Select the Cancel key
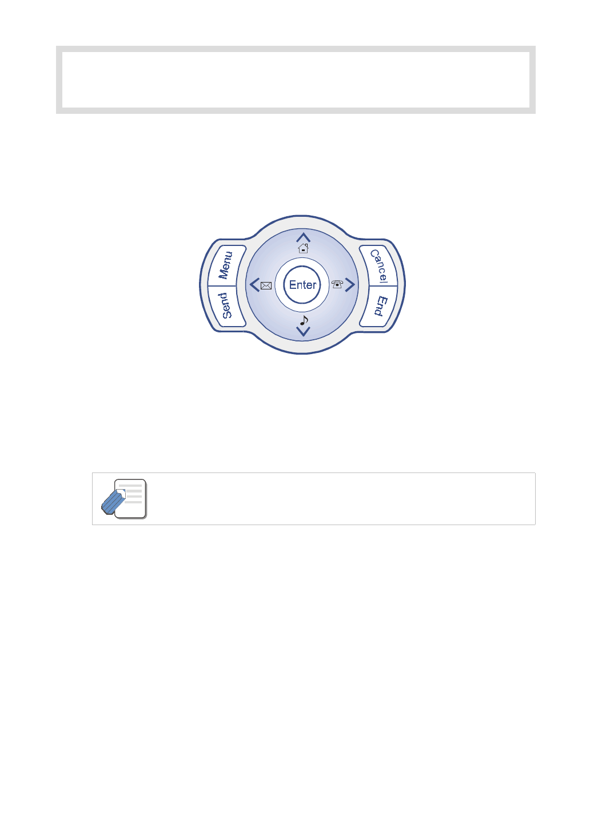The width and height of the screenshot is (590, 834). point(379,265)
